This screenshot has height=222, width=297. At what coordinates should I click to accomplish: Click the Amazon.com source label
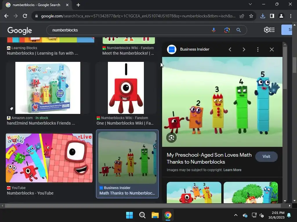click(x=22, y=118)
